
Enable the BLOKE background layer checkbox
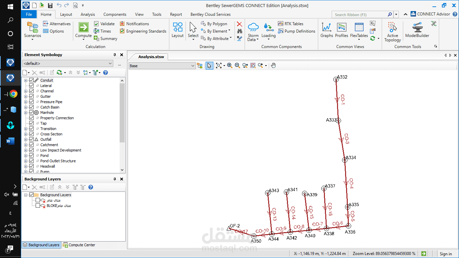pos(38,206)
